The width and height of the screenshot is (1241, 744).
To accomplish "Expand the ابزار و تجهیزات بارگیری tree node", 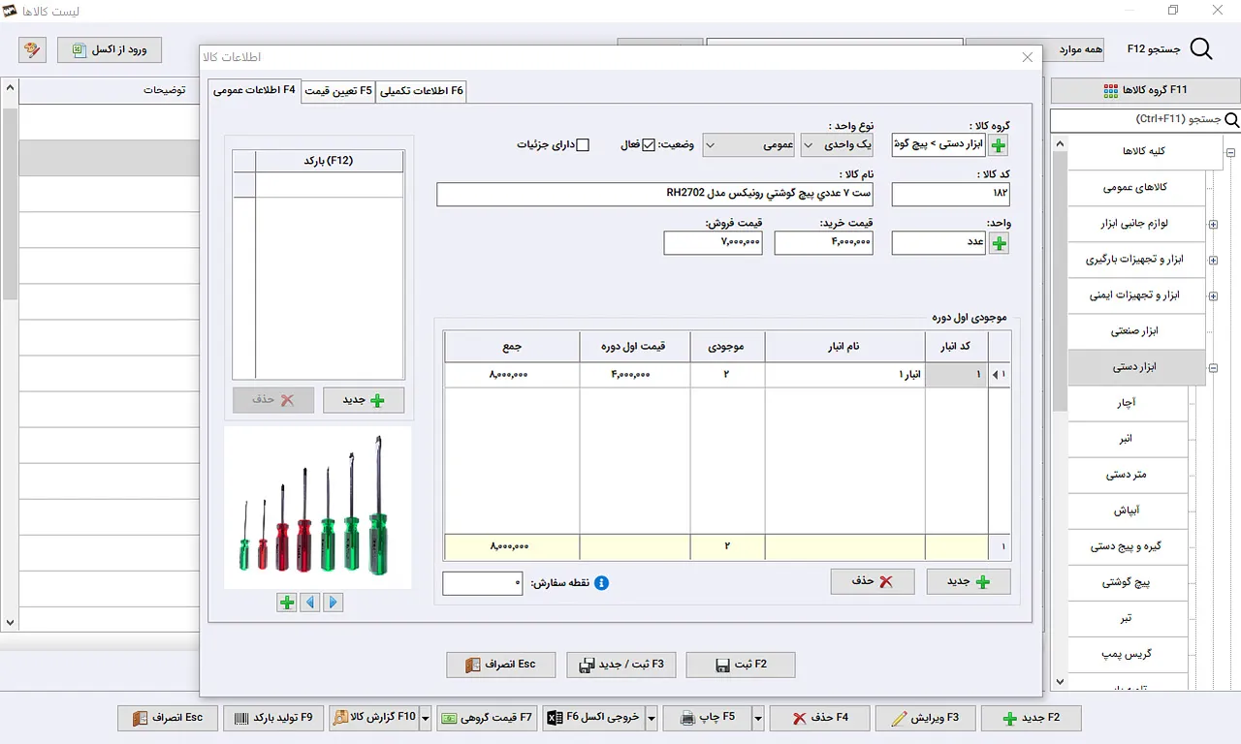I will (x=1213, y=261).
